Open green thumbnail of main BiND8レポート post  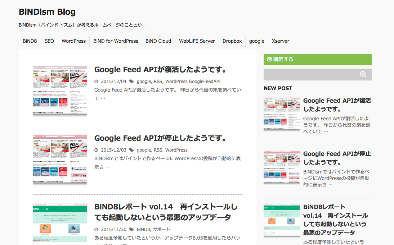tap(60, 223)
